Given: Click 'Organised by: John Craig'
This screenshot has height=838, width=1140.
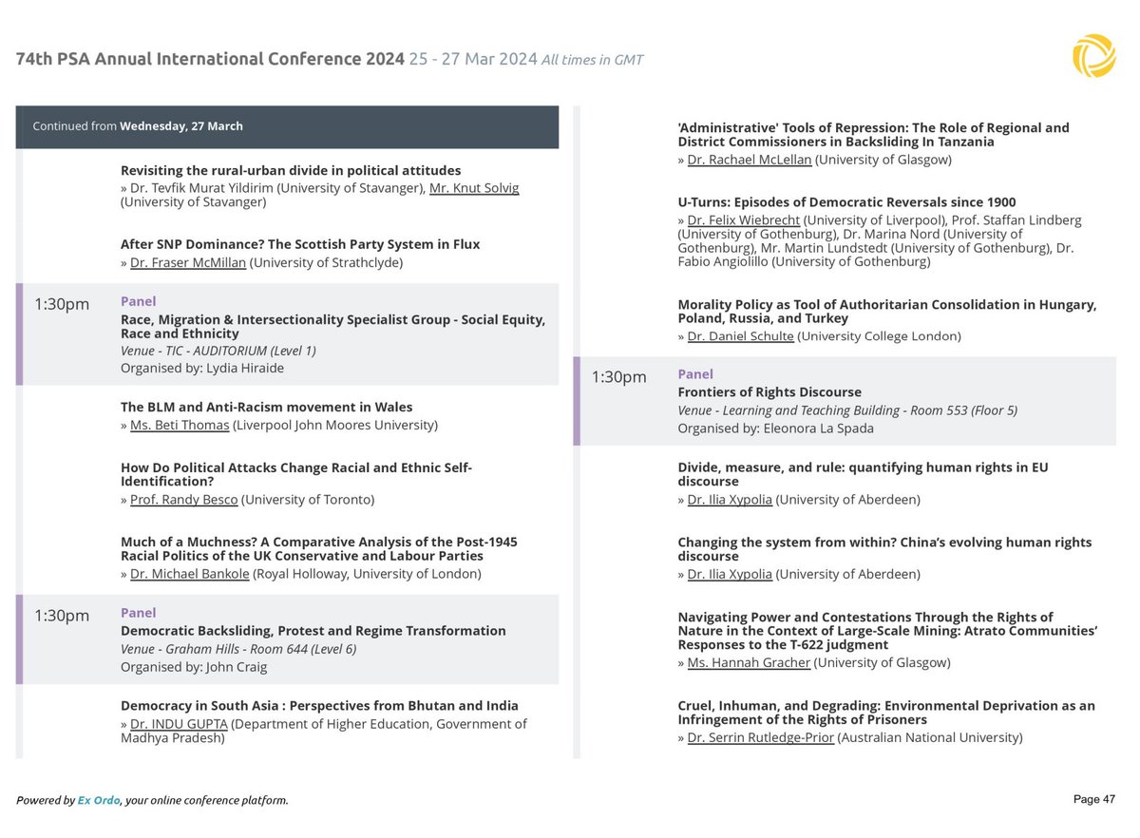Looking at the screenshot, I should [194, 667].
